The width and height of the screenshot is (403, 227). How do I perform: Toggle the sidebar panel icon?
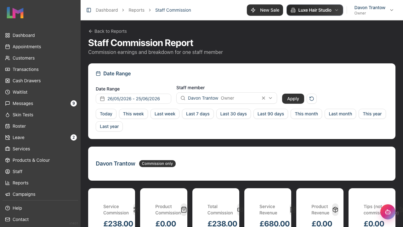[89, 10]
